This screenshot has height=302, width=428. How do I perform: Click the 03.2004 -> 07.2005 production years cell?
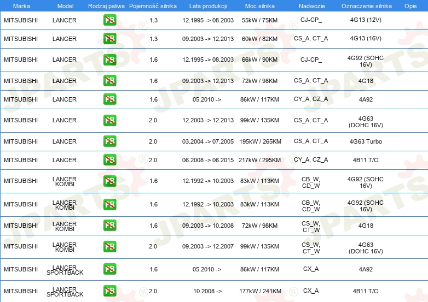click(208, 141)
